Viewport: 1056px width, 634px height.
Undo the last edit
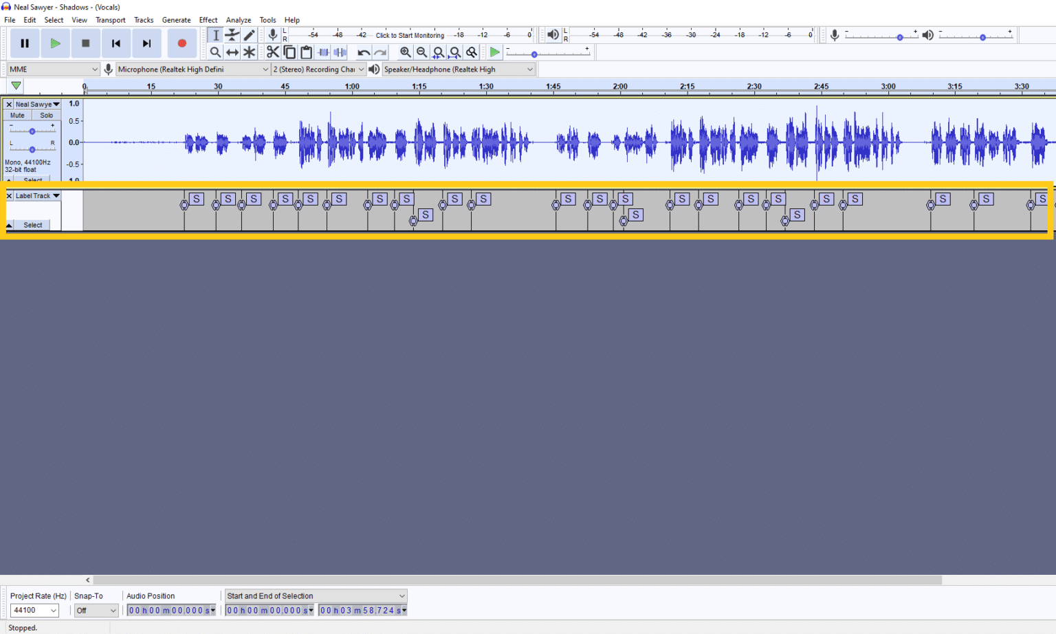(363, 52)
